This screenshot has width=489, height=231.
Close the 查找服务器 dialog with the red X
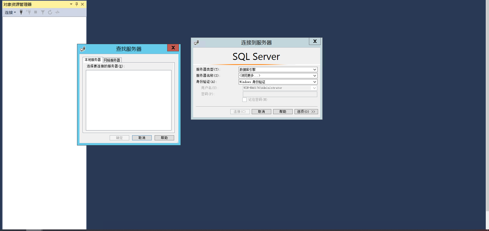pos(173,48)
